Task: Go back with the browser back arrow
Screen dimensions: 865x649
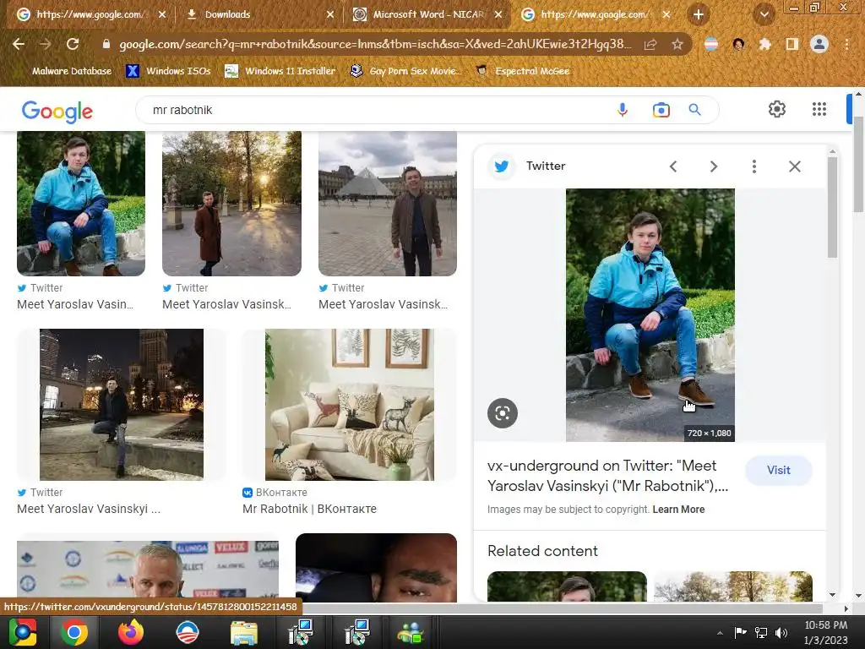Action: [x=19, y=44]
